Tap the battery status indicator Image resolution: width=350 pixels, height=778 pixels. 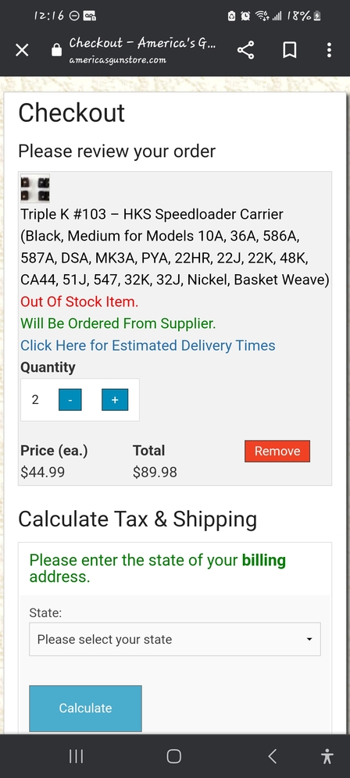click(x=316, y=16)
